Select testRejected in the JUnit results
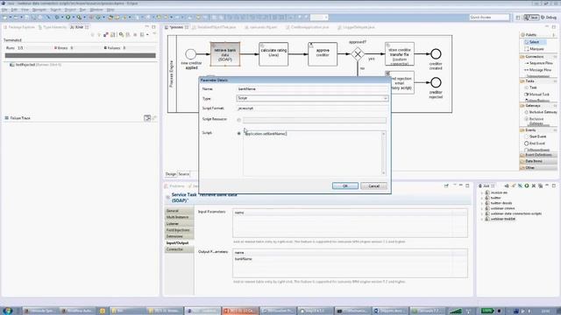This screenshot has width=561, height=315. click(35, 65)
